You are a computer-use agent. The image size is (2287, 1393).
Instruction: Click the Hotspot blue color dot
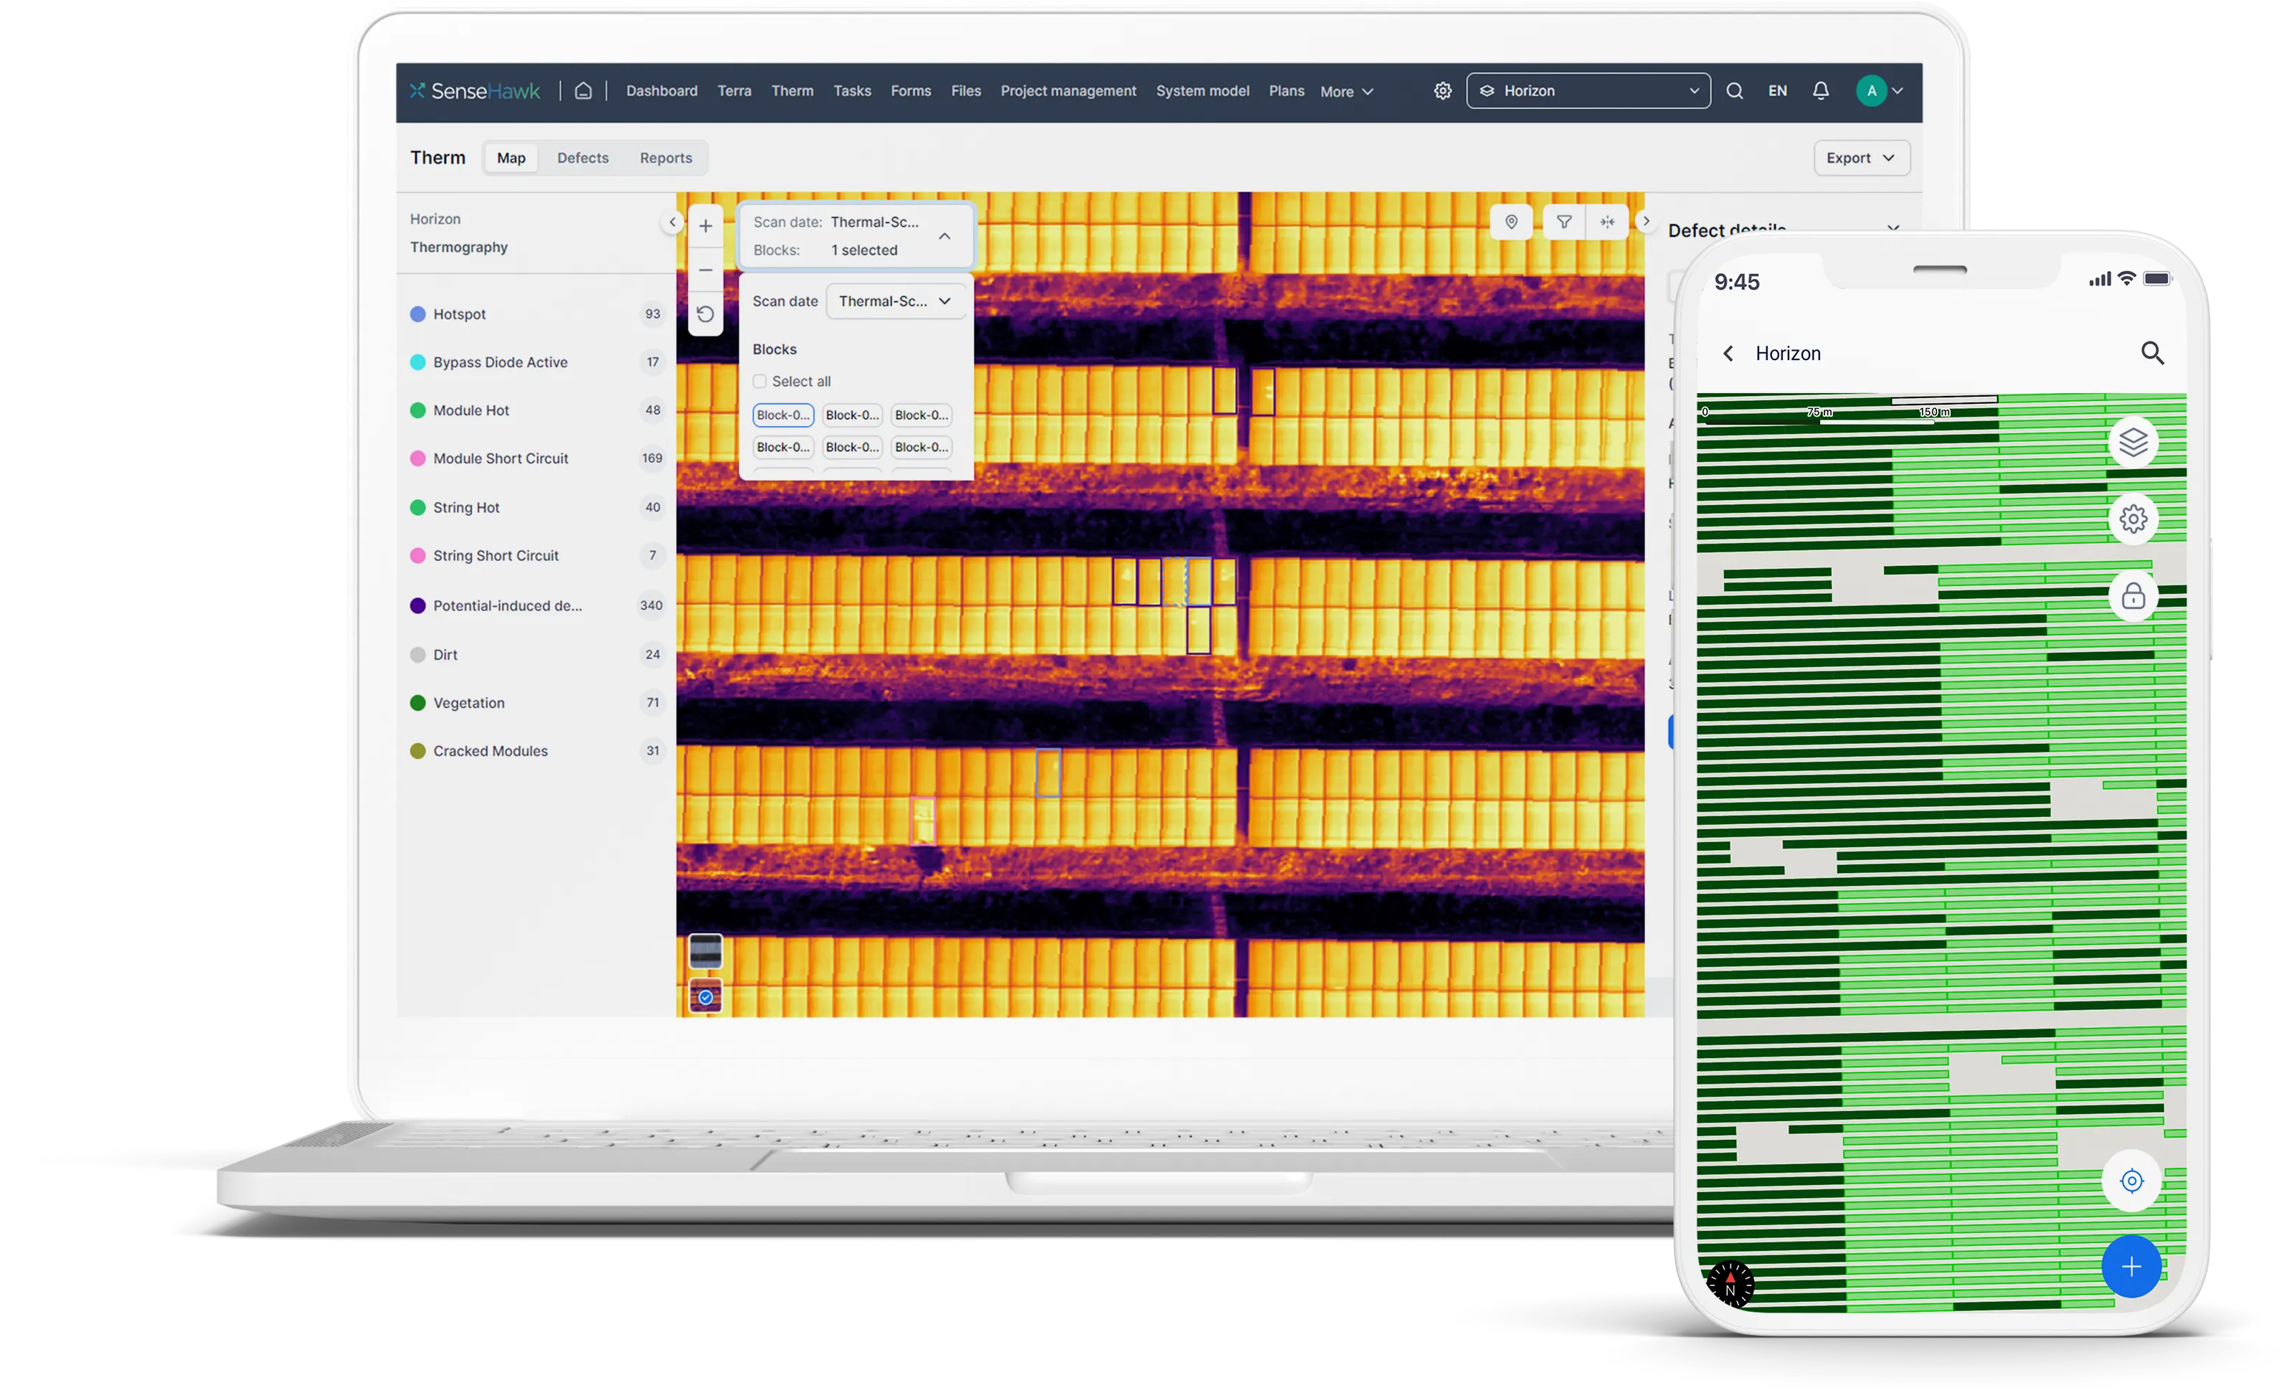point(417,314)
